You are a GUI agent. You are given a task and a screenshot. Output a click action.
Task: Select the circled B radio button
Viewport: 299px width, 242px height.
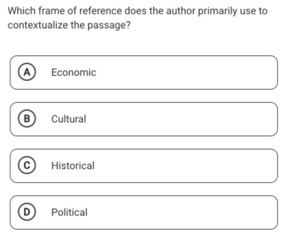(27, 118)
